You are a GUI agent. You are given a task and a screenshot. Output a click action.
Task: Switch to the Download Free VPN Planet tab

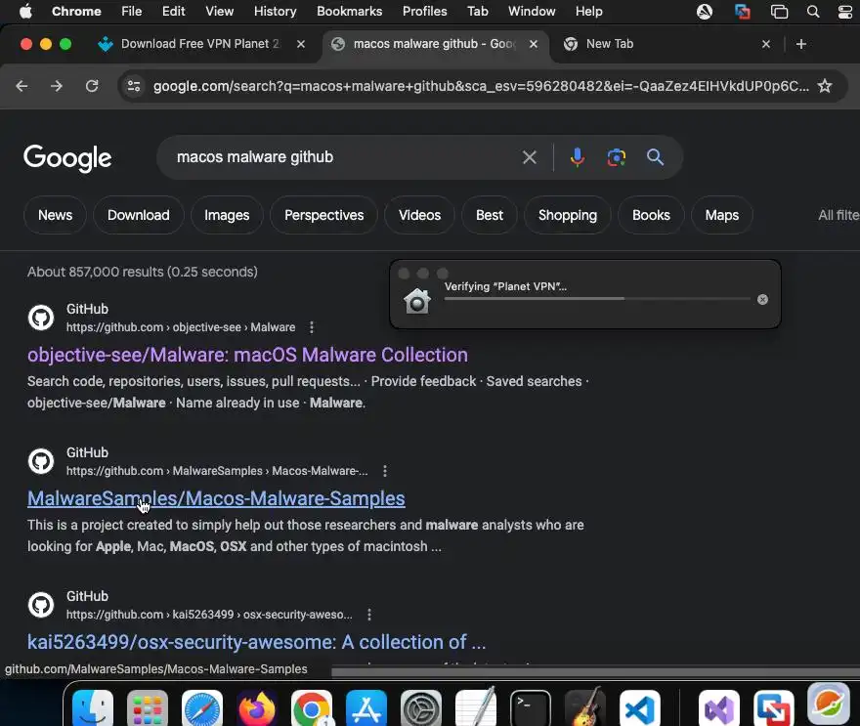[200, 44]
